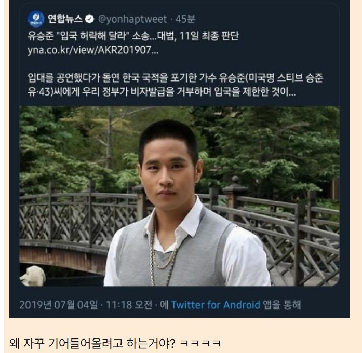Open the 연합뉴스 display name

tap(65, 19)
